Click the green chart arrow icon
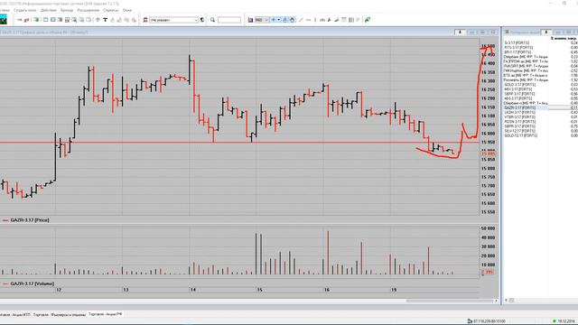578x325 pixels. [368, 20]
